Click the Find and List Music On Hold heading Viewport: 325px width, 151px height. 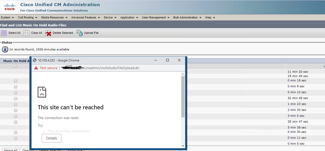(33, 25)
